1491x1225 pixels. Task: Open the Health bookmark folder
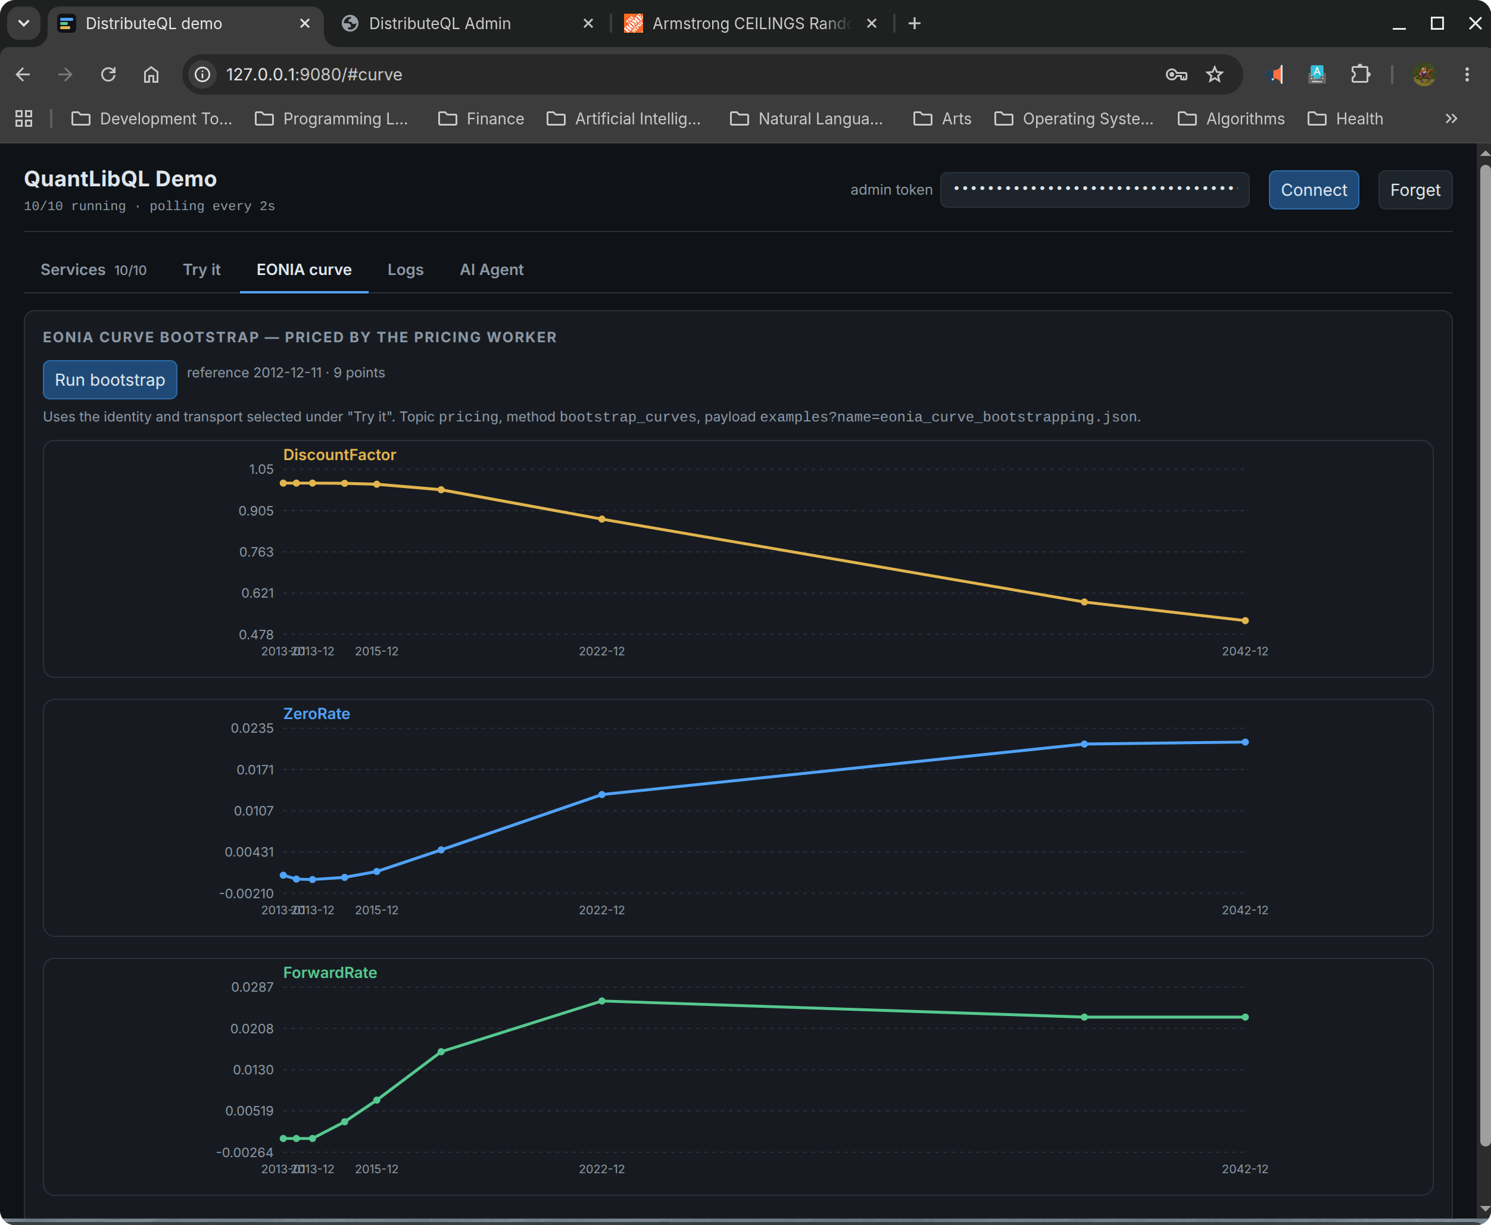[x=1346, y=118]
